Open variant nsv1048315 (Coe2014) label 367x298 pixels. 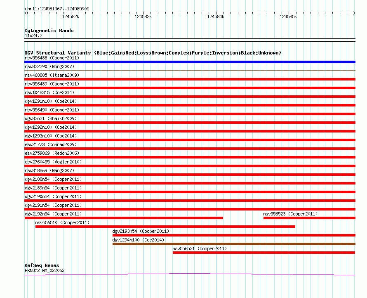tap(49, 92)
